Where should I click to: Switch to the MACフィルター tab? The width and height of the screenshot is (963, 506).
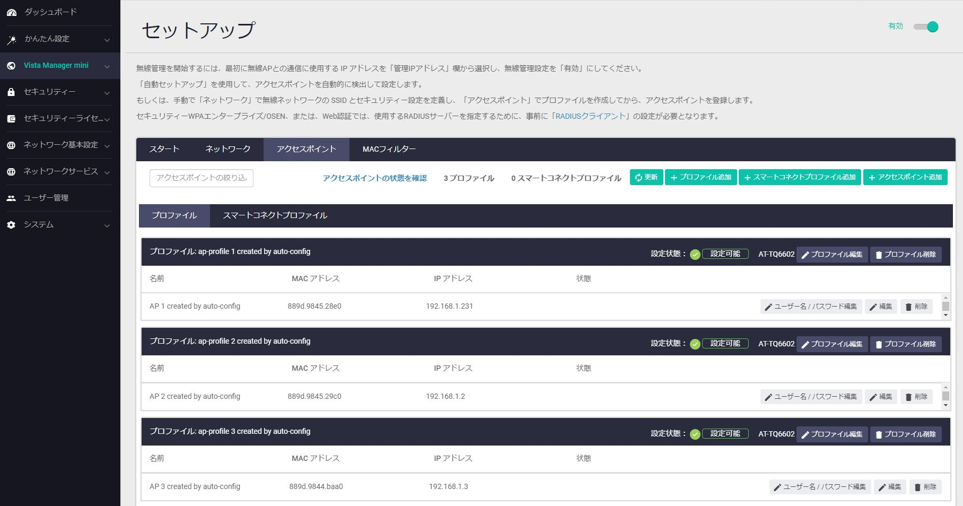click(x=389, y=150)
